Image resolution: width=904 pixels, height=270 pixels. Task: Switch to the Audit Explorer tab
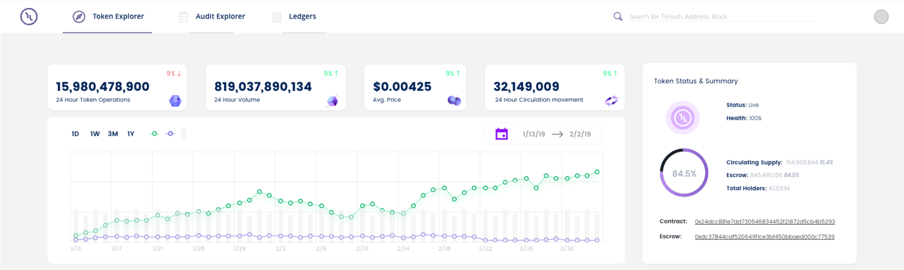tap(212, 16)
